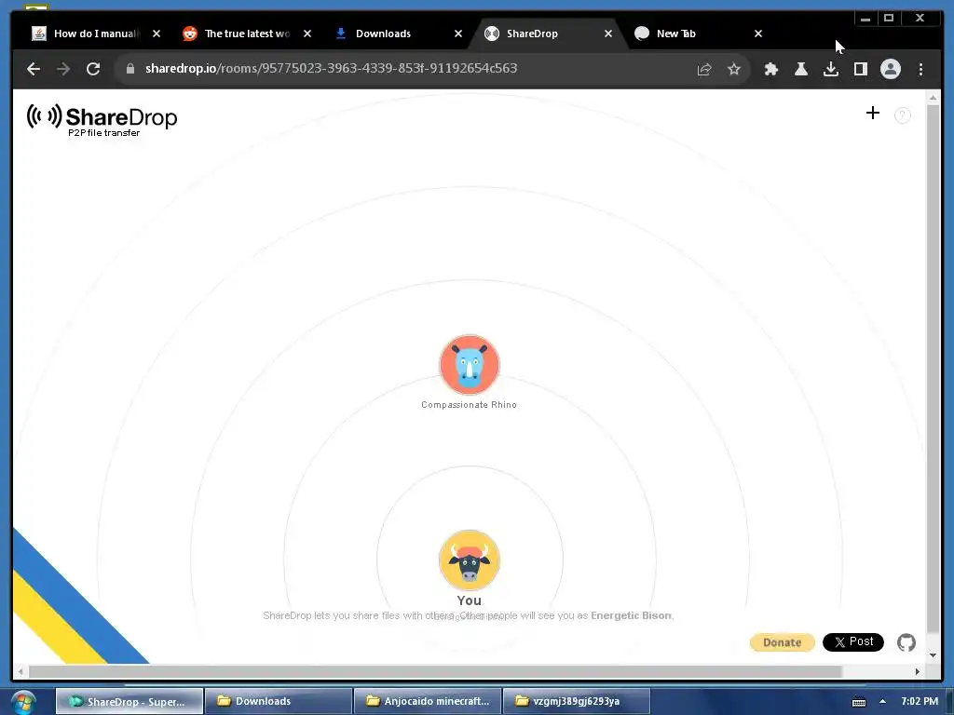Minimize the browser window
The image size is (954, 715).
pos(865,19)
